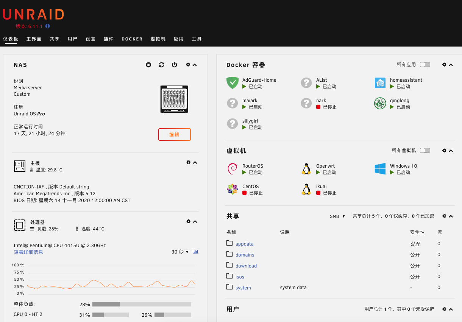Open the DOCKER tab
This screenshot has width=462, height=322.
coord(132,39)
